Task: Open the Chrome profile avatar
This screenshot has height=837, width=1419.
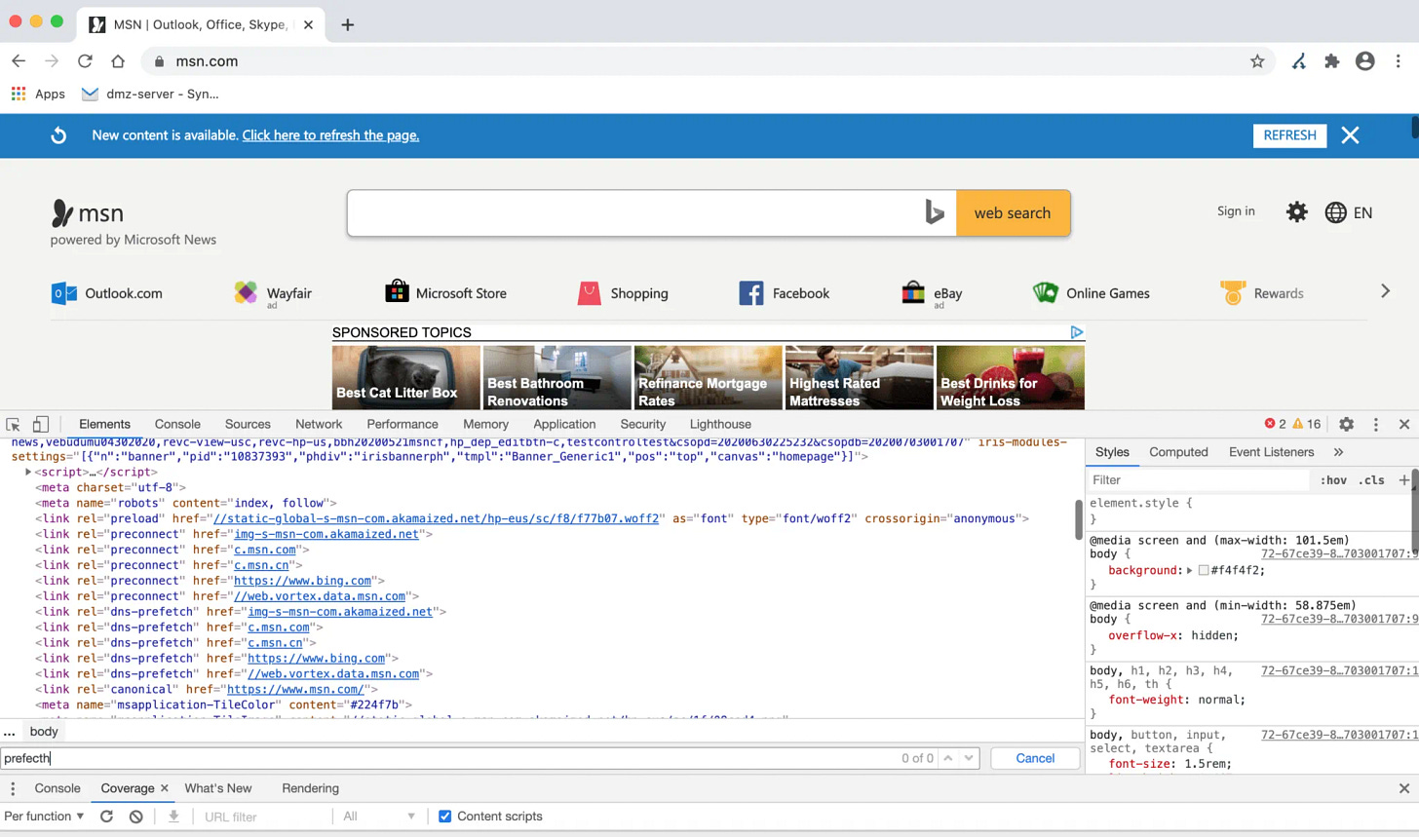Action: coord(1365,61)
